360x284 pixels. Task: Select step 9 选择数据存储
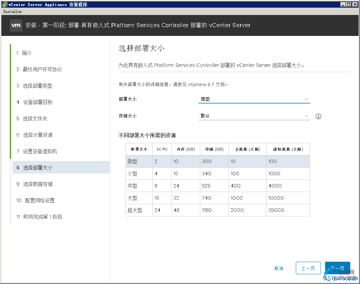[x=35, y=184]
